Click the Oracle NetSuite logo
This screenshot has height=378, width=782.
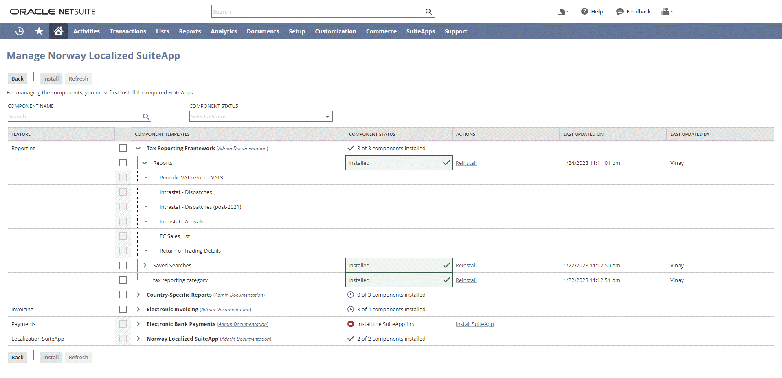point(53,11)
